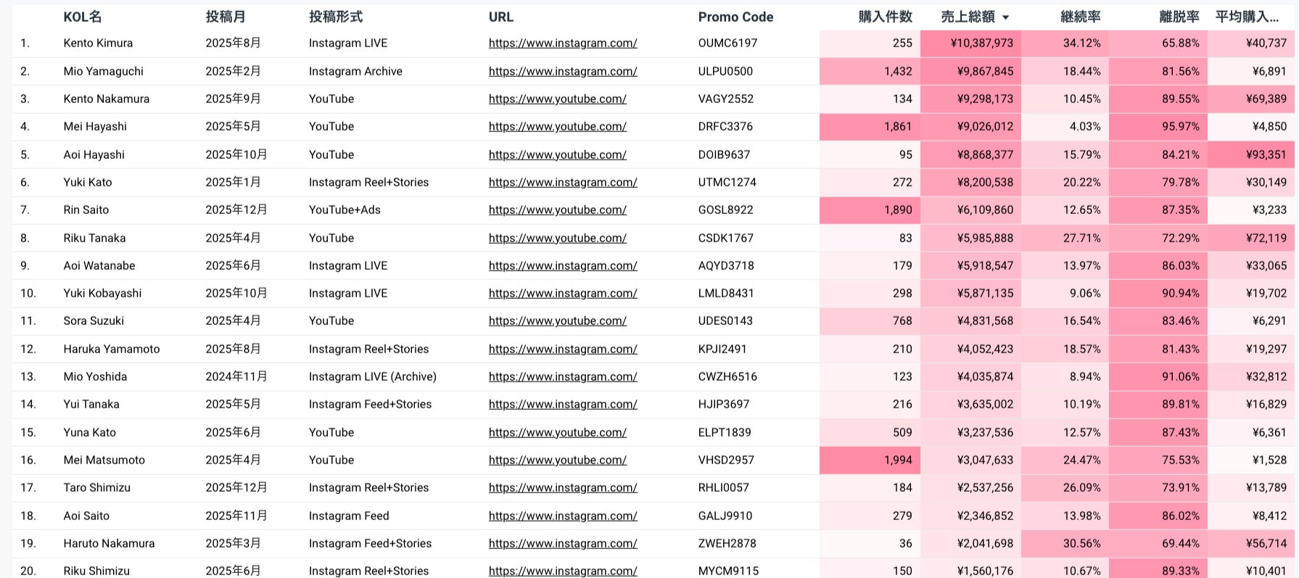1299x578 pixels.
Task: Sort table by KOL名 column header
Action: pos(83,17)
